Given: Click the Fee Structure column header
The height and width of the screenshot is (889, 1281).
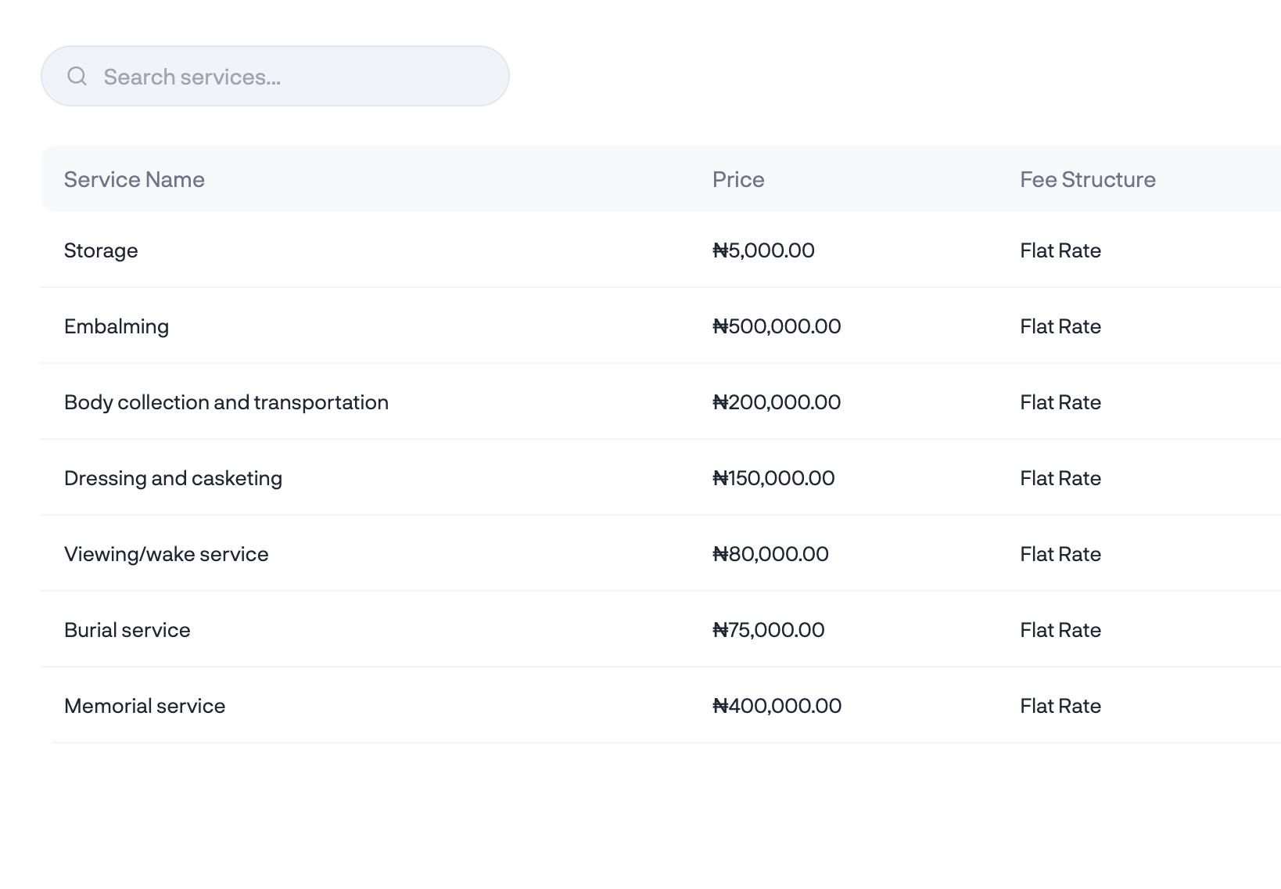Looking at the screenshot, I should [1088, 179].
